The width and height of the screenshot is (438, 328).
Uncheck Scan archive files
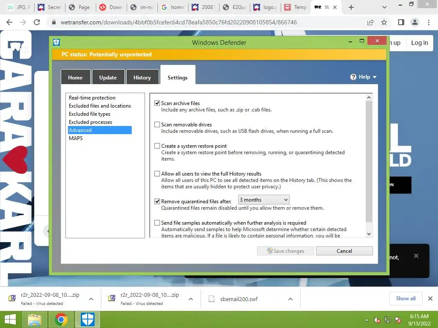click(157, 103)
